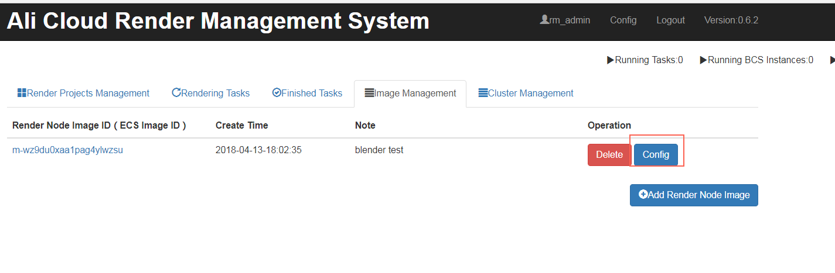Image resolution: width=835 pixels, height=273 pixels.
Task: Click the checkmark icon on Finished Tasks
Action: (x=277, y=92)
